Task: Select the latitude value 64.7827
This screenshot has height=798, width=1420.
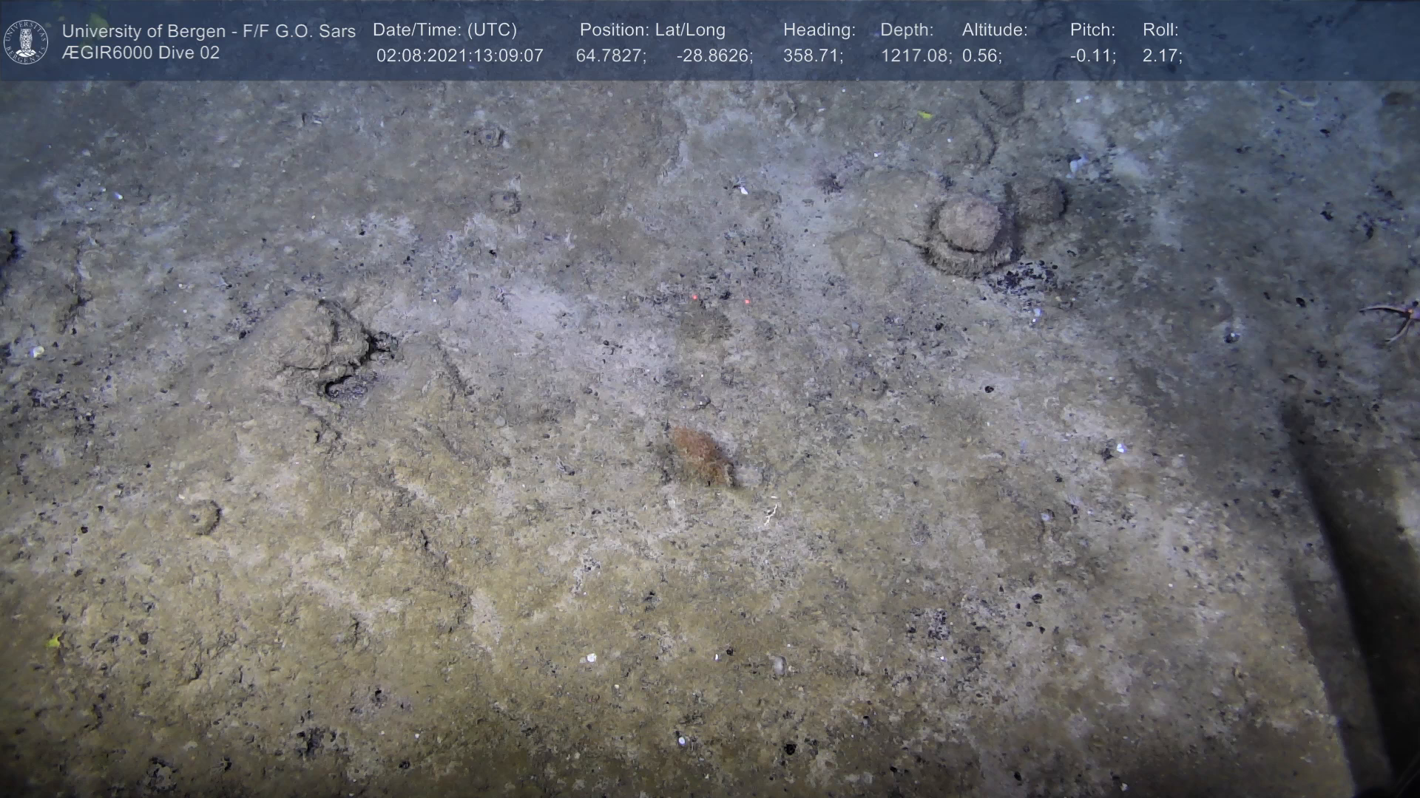Action: [x=611, y=56]
